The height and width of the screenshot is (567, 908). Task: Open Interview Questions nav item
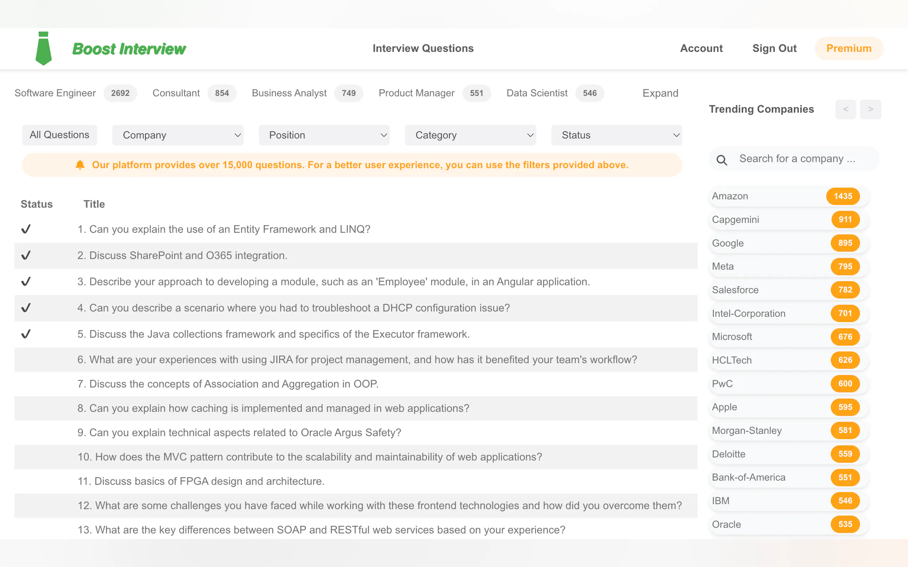[x=423, y=48]
